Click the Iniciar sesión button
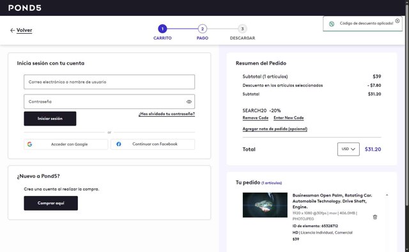Image resolution: width=409 pixels, height=252 pixels. pos(50,119)
